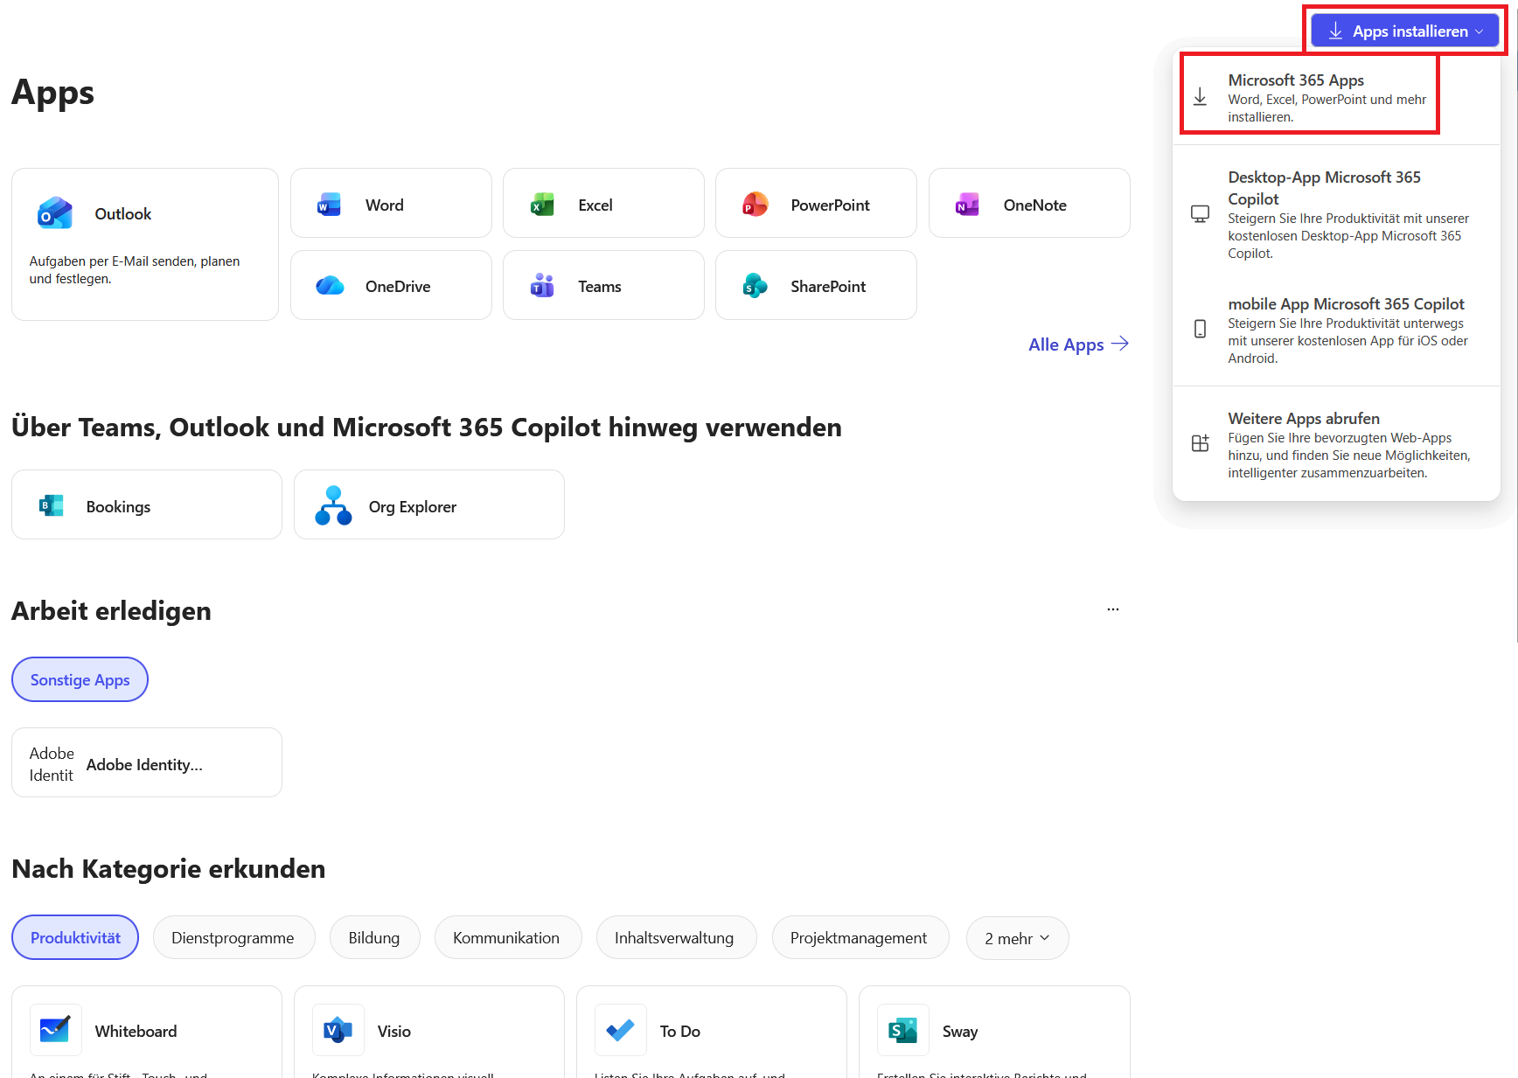Open the SharePoint app icon

pyautogui.click(x=755, y=286)
